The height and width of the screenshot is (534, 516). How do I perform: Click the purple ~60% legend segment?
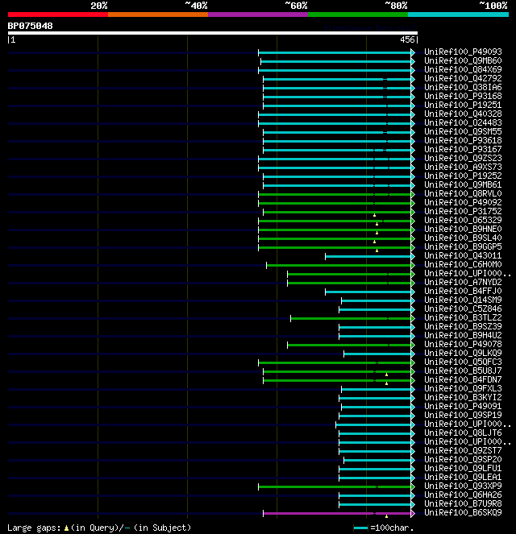(258, 14)
